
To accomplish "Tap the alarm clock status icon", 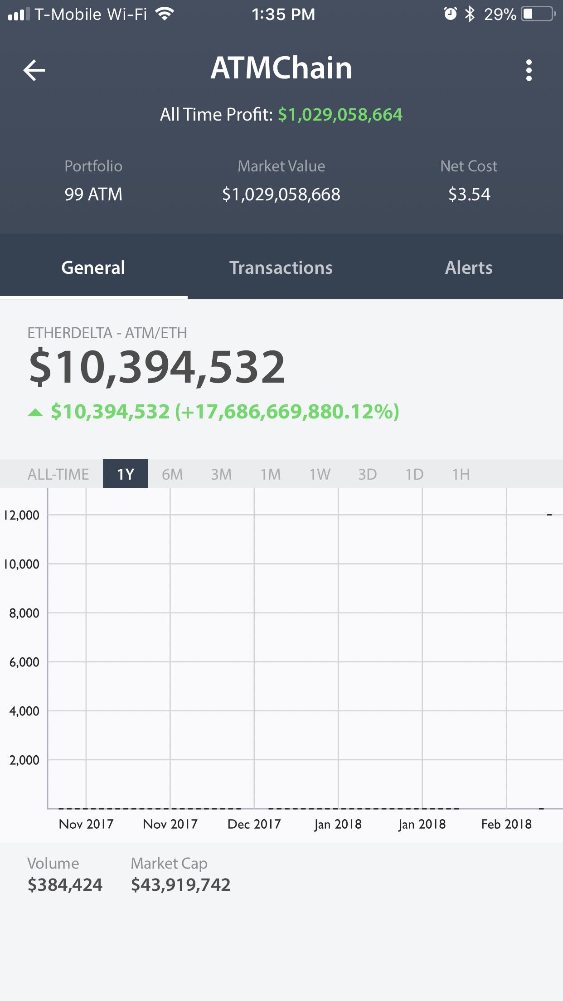I will [x=450, y=14].
